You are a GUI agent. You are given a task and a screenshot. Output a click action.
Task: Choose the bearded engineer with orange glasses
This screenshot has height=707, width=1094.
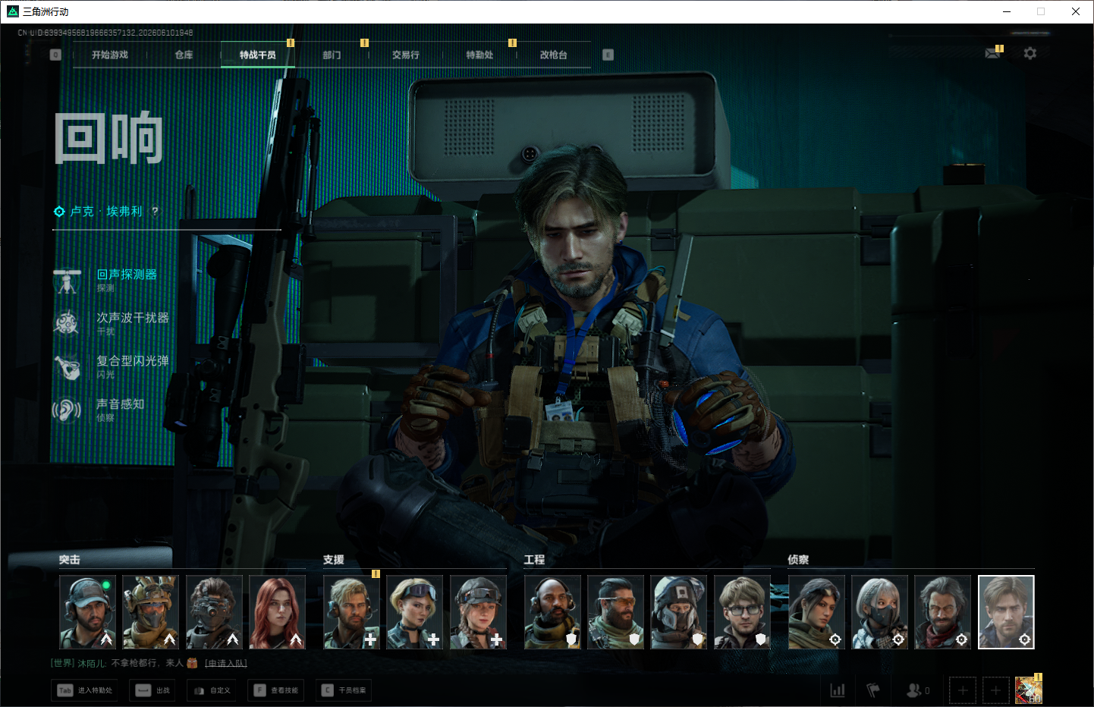[x=615, y=611]
